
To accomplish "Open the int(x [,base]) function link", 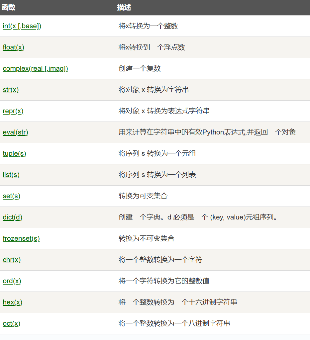I will coord(22,26).
